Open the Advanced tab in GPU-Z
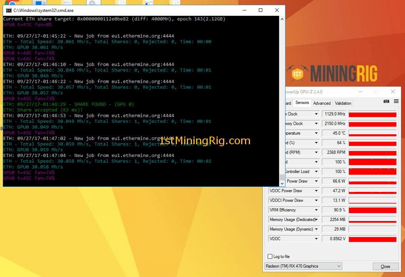This screenshot has width=405, height=277. tap(322, 103)
